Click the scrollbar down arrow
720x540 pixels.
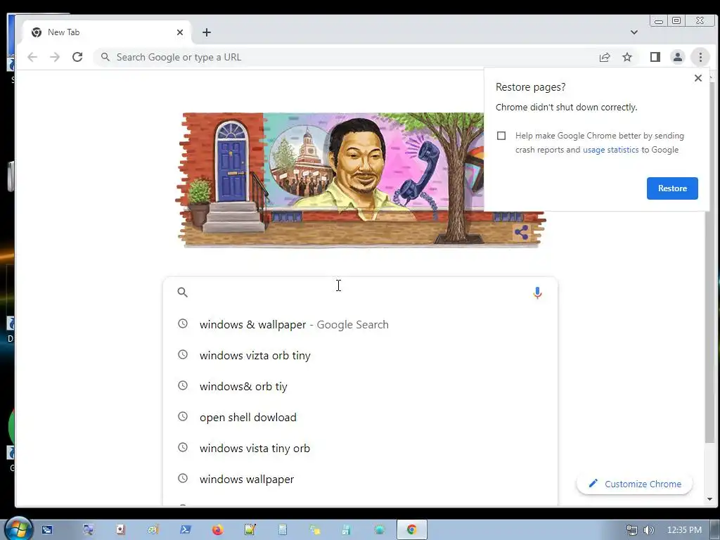[709, 499]
